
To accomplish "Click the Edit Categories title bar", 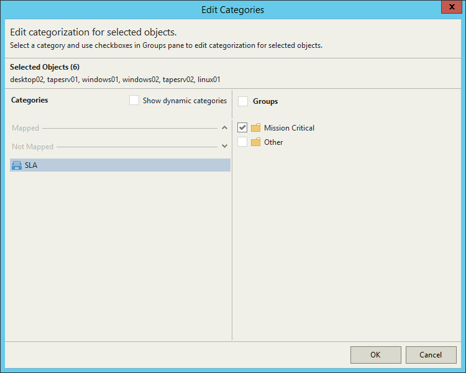I will point(232,10).
